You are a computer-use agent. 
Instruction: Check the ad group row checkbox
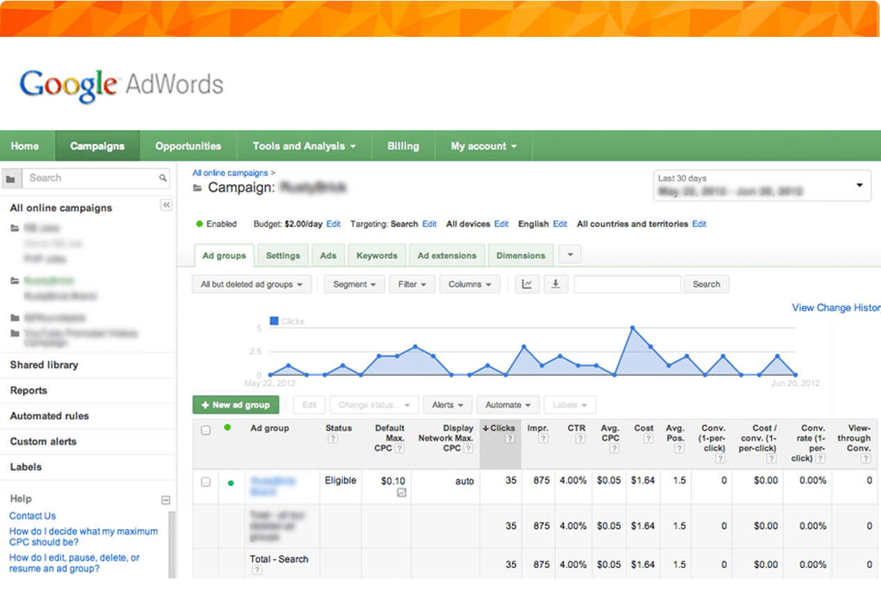pos(205,482)
